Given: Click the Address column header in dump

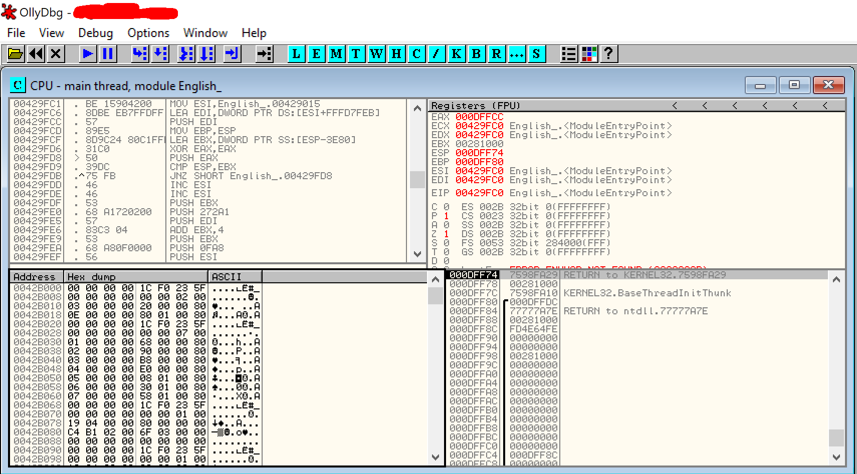Looking at the screenshot, I should click(37, 277).
